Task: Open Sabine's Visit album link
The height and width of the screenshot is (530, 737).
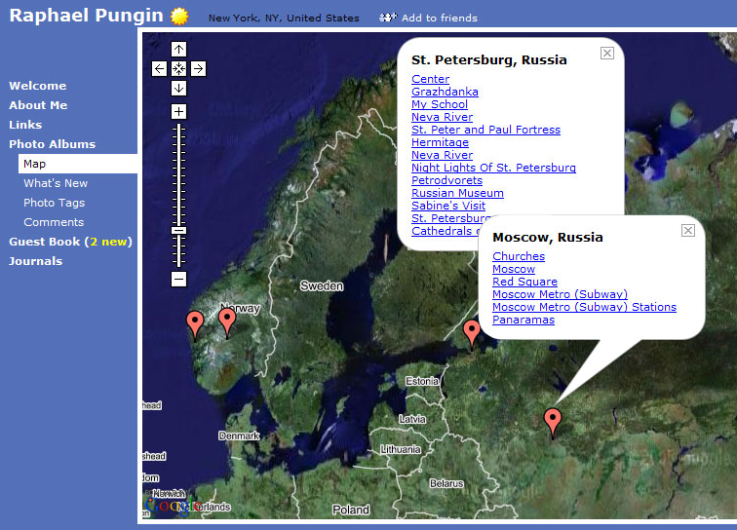Action: click(448, 206)
